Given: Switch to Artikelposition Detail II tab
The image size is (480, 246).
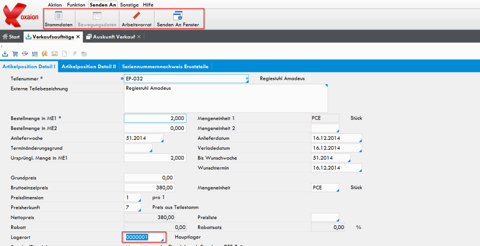Looking at the screenshot, I should coord(89,66).
